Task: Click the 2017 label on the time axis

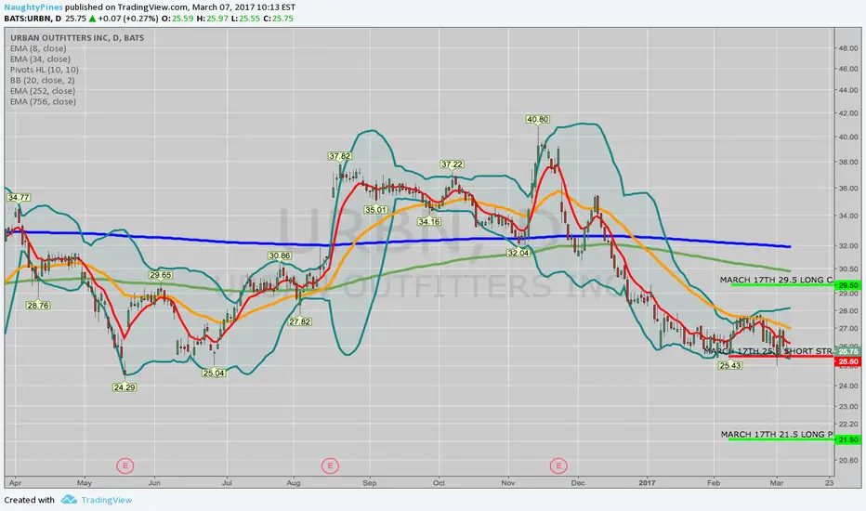Action: point(648,483)
